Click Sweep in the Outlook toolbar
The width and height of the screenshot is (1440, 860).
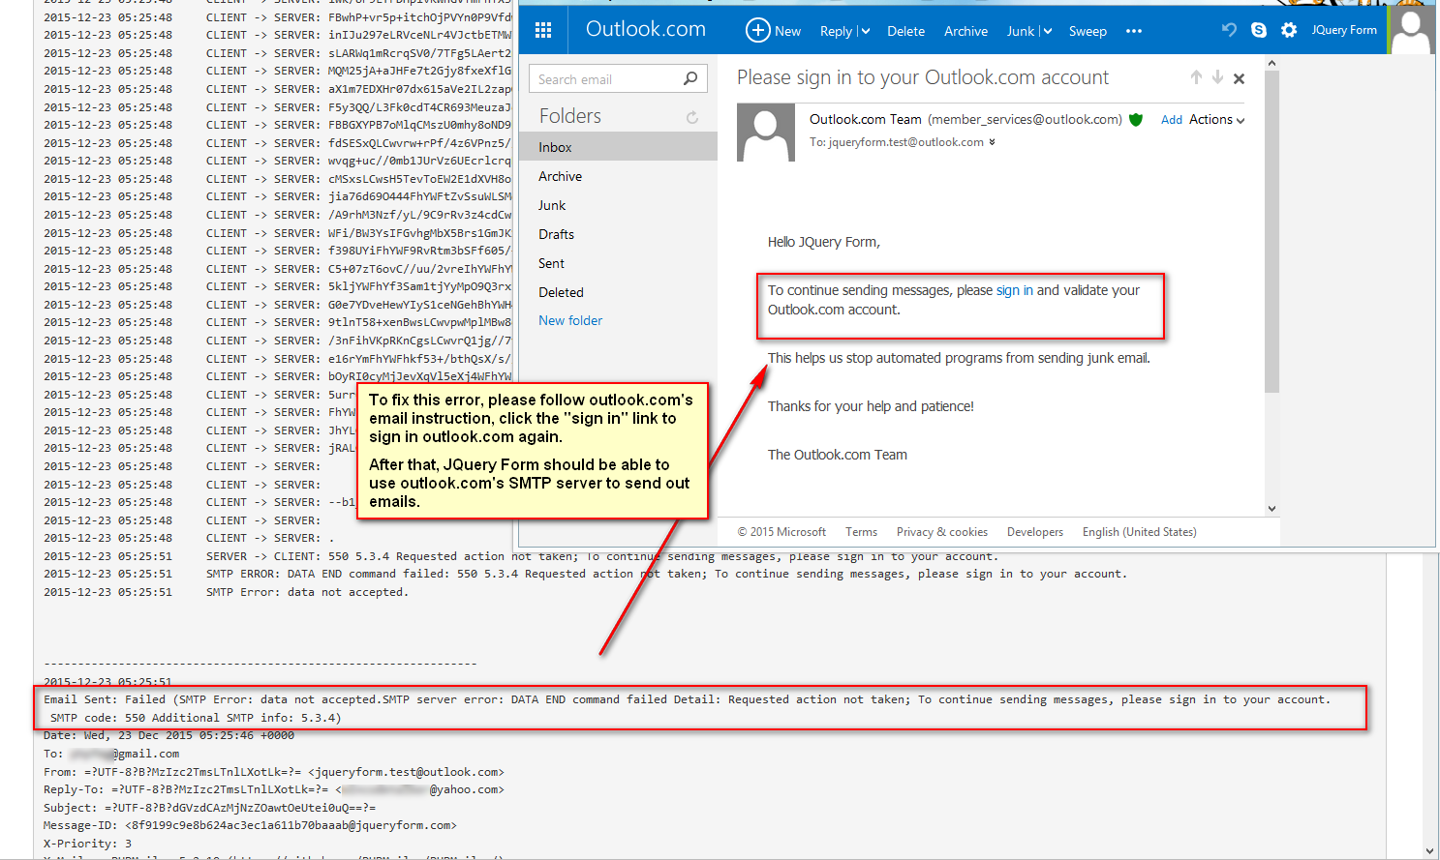(x=1088, y=31)
